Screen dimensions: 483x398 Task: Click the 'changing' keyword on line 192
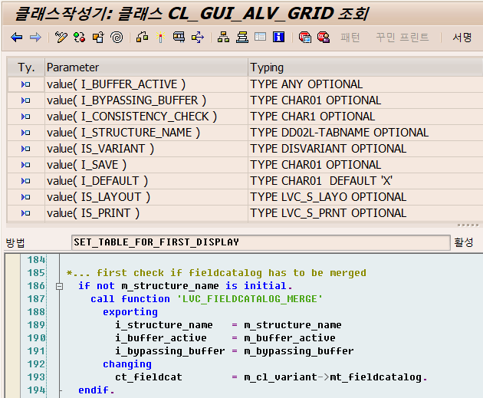pyautogui.click(x=127, y=364)
